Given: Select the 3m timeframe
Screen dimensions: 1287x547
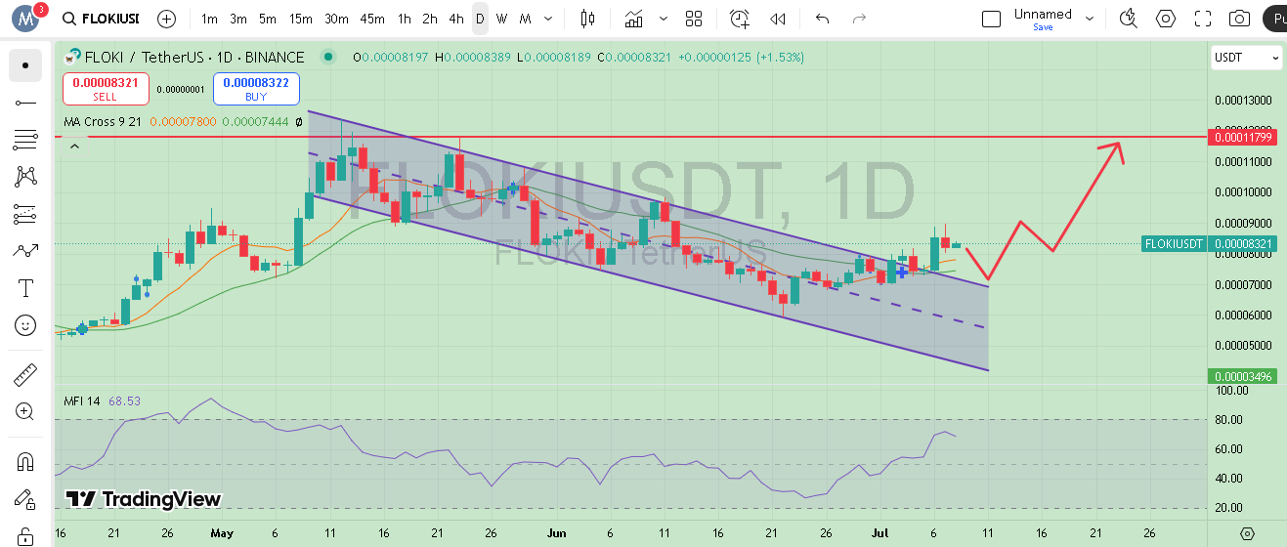Looking at the screenshot, I should (x=238, y=19).
